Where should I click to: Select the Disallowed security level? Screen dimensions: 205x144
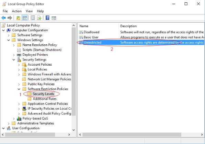click(x=91, y=32)
